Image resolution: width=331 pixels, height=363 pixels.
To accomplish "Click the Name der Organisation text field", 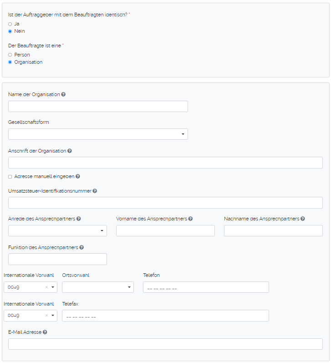I will coord(98,106).
